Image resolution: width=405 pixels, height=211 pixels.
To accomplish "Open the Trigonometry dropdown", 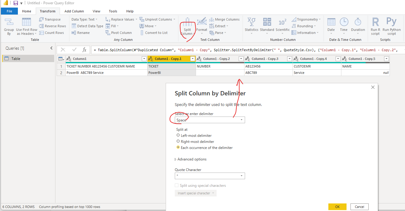I will pyautogui.click(x=306, y=19).
